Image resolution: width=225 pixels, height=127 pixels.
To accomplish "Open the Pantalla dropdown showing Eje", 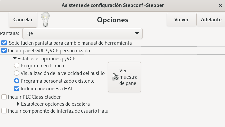I will point(83,33).
